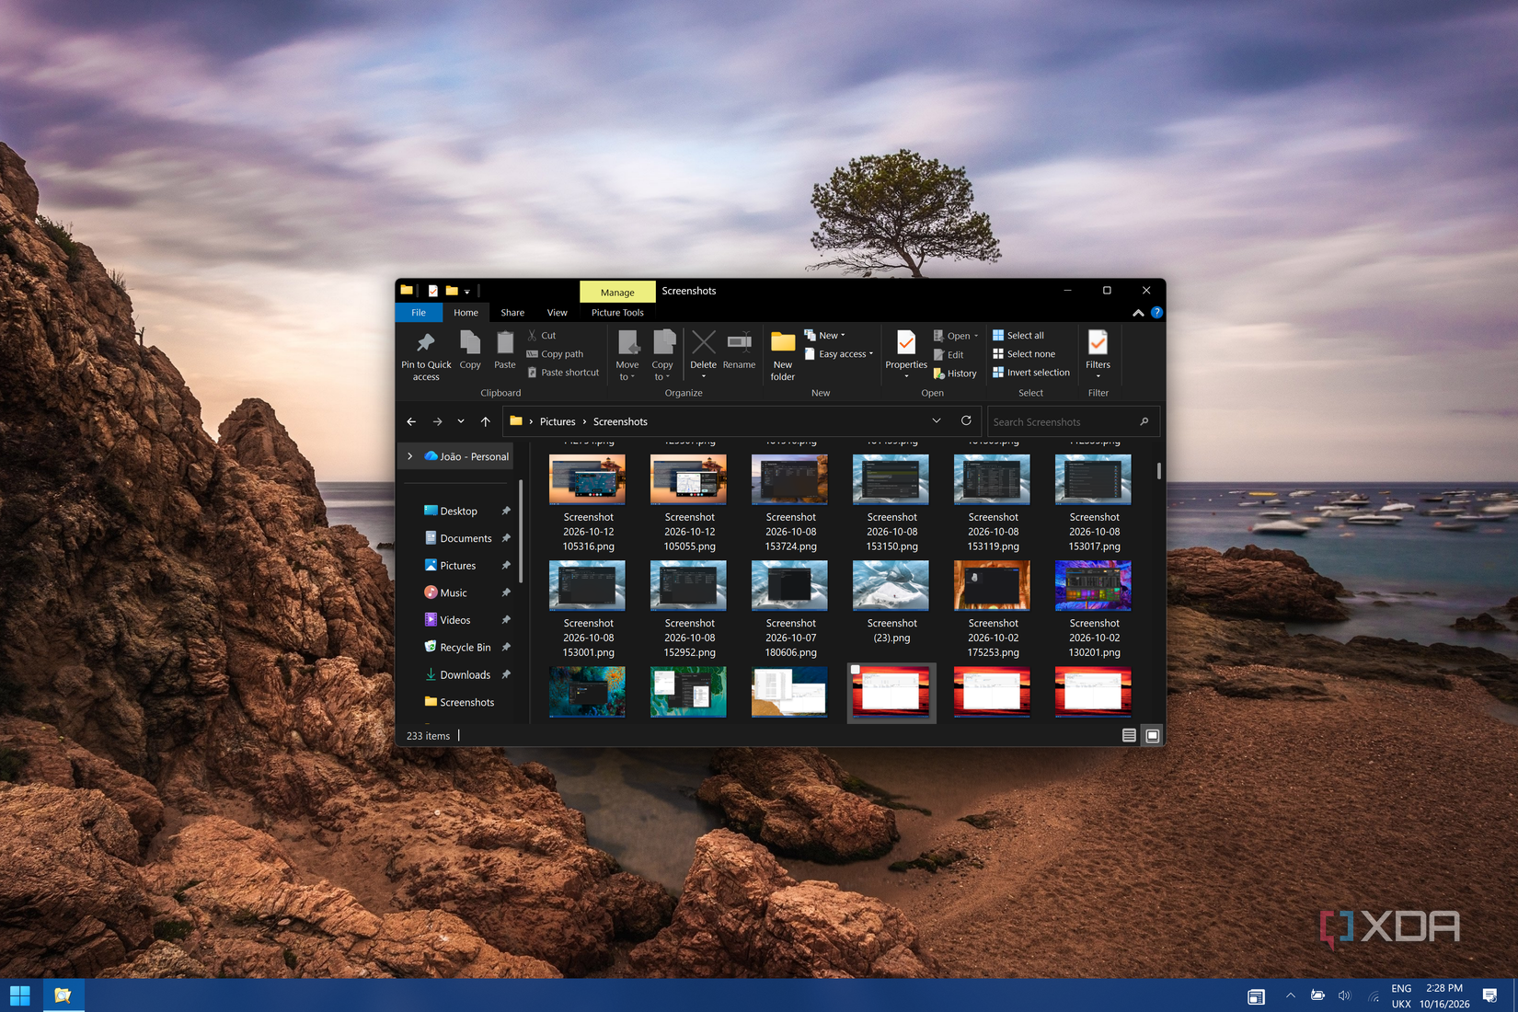1518x1012 pixels.
Task: Open the Move to dropdown menu
Action: 627,355
